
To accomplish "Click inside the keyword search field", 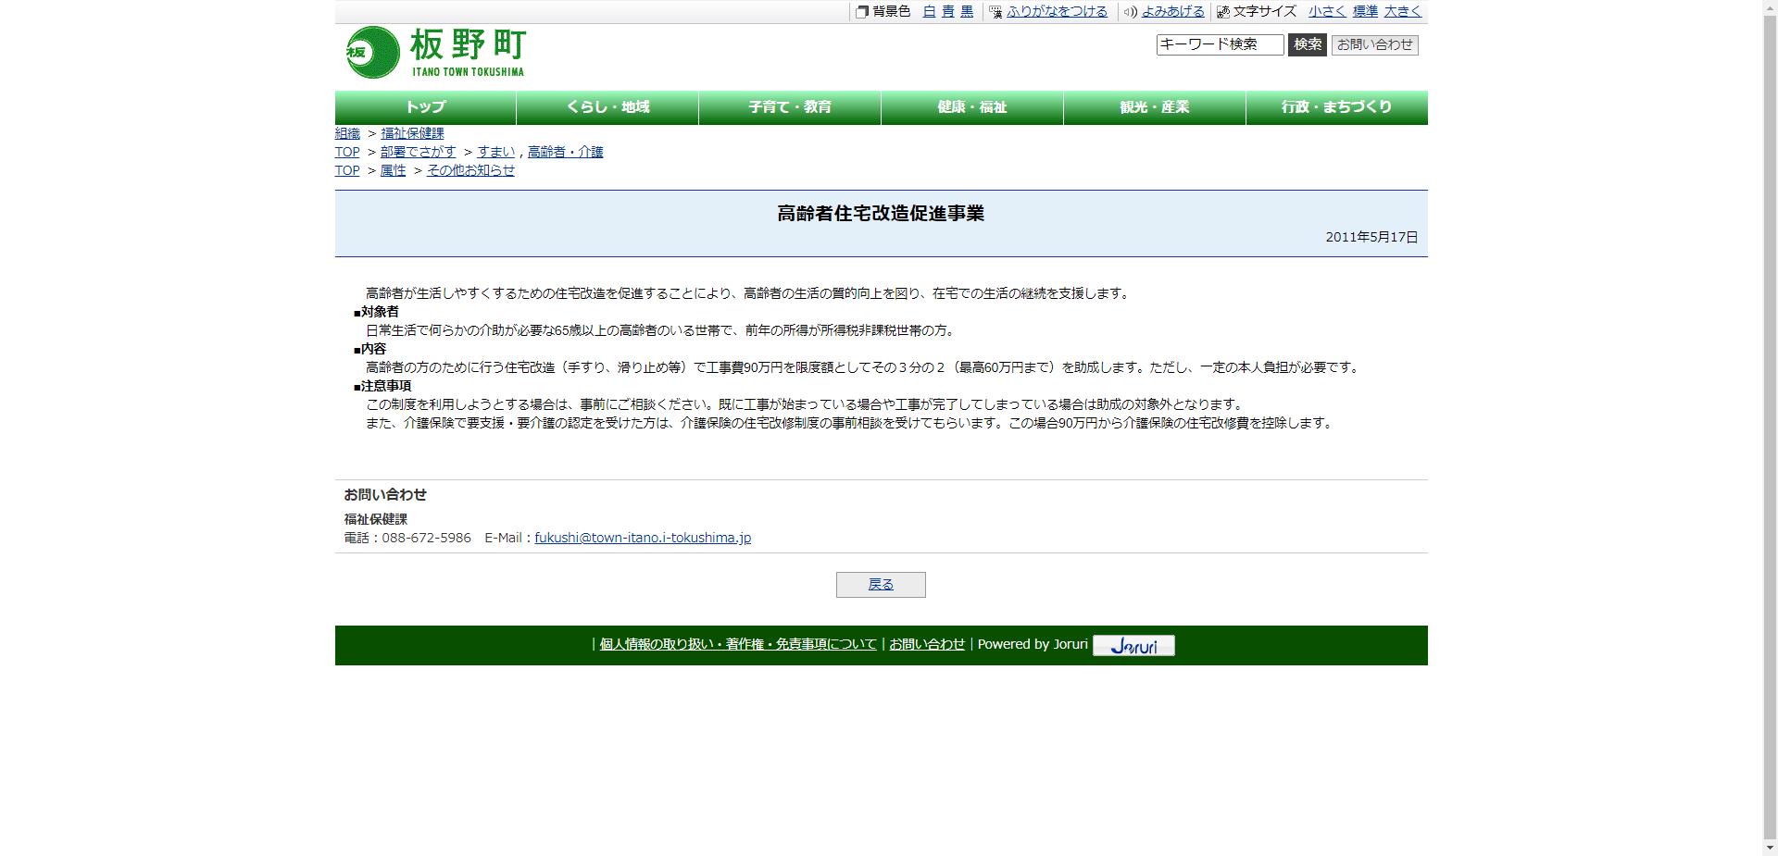I will pyautogui.click(x=1221, y=43).
